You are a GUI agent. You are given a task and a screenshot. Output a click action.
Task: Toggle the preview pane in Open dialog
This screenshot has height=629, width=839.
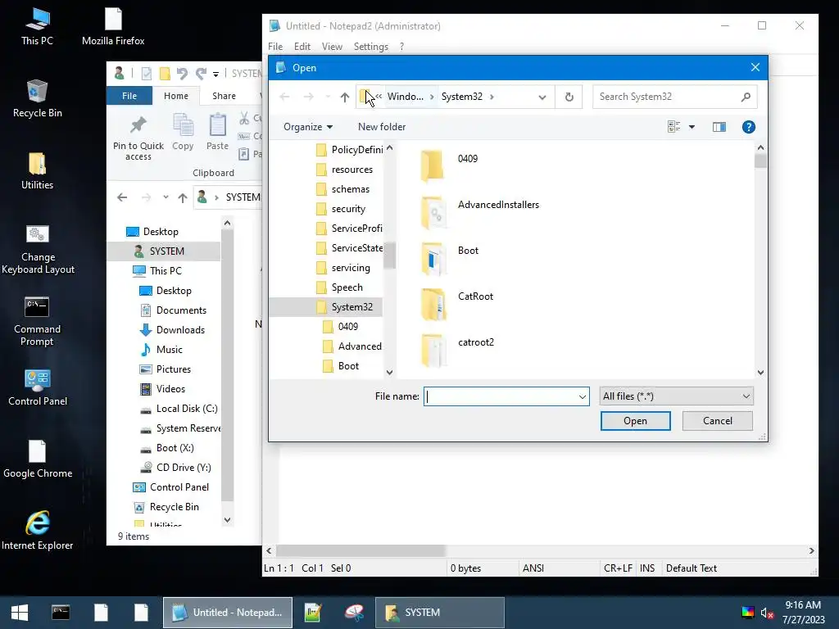point(719,127)
